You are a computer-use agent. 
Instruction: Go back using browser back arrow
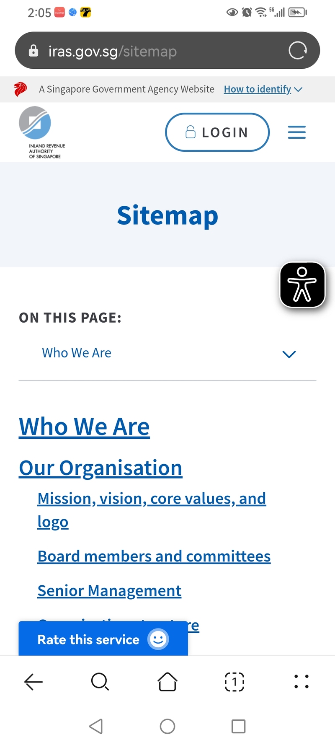point(33,682)
